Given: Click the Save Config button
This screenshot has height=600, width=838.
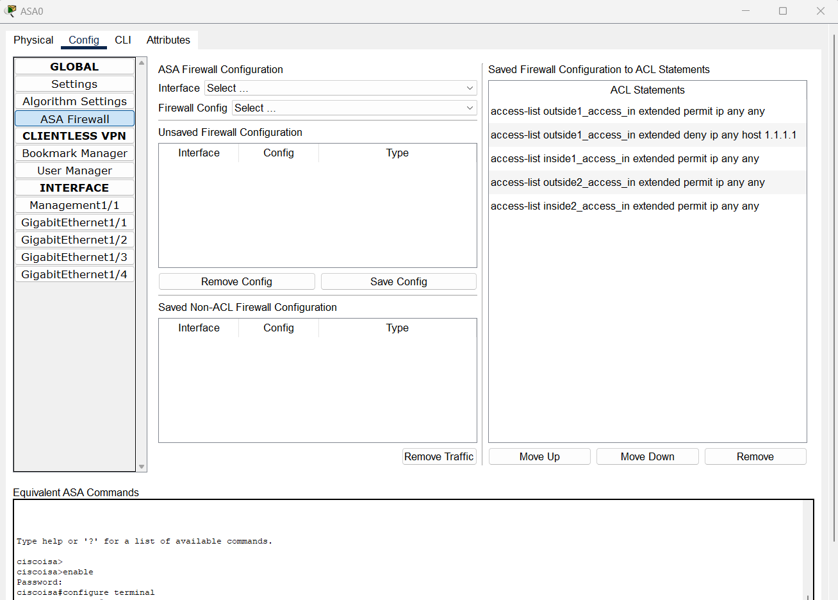Looking at the screenshot, I should pos(398,281).
